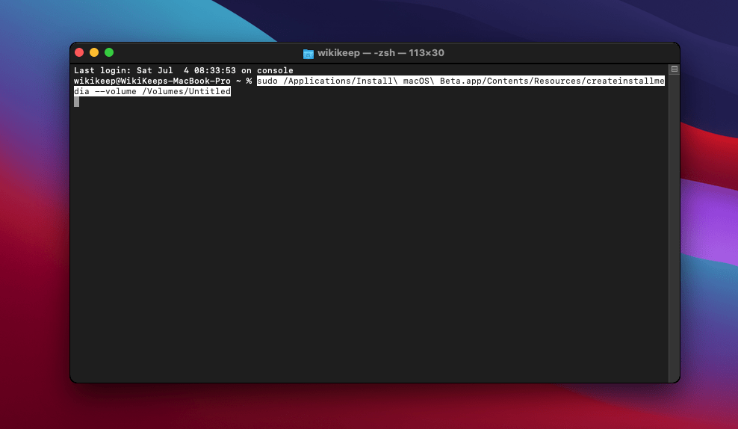The height and width of the screenshot is (429, 738).
Task: Close the Terminal window with red button
Action: click(79, 52)
